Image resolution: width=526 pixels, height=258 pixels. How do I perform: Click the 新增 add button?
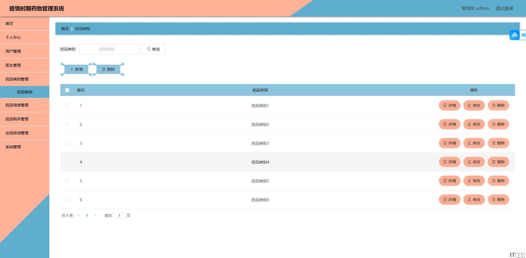[x=76, y=69]
